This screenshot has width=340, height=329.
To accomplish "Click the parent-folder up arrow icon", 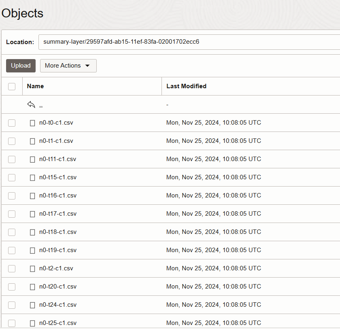I will click(x=31, y=104).
